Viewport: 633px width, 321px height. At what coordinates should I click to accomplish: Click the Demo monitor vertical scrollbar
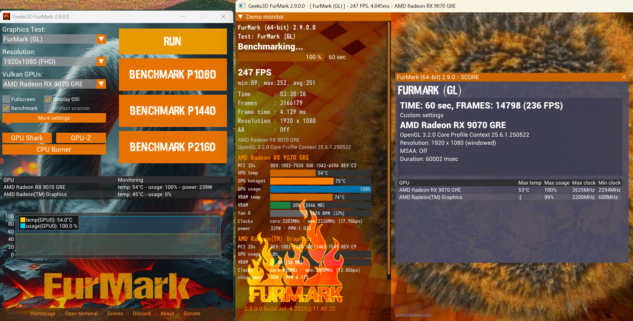(388, 148)
